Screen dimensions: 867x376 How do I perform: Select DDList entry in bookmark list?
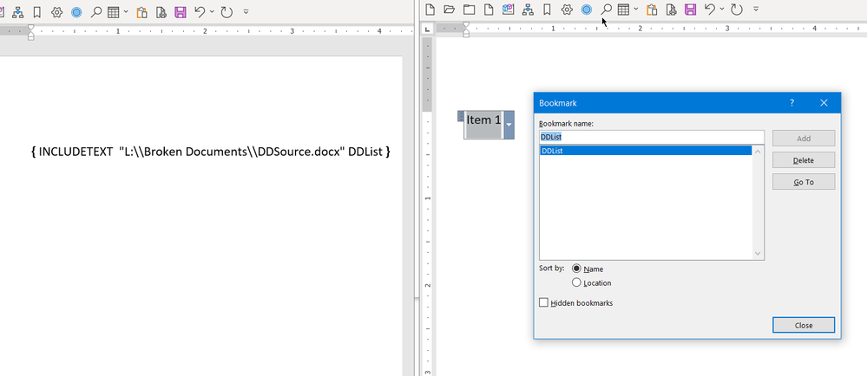click(x=646, y=151)
